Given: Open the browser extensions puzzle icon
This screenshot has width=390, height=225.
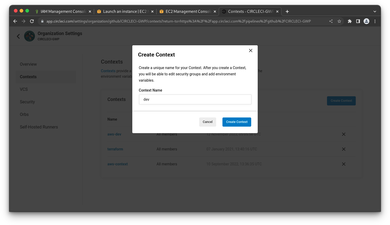Looking at the screenshot, I should pyautogui.click(x=350, y=21).
